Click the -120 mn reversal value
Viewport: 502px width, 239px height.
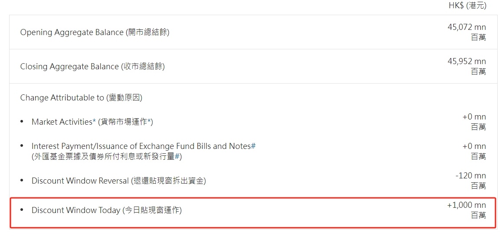click(470, 176)
